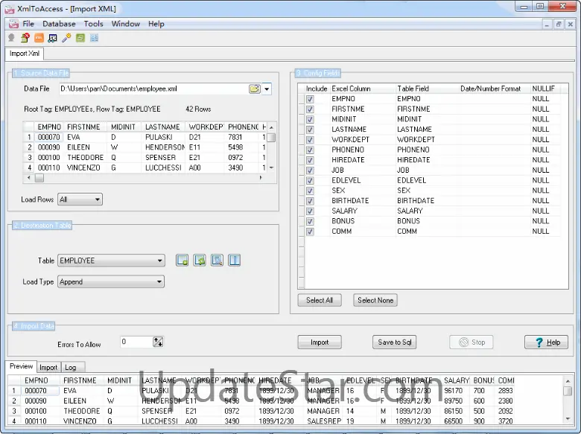Click the PHONENO Excel Column cell
The width and height of the screenshot is (581, 434).
363,150
